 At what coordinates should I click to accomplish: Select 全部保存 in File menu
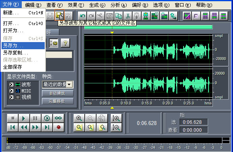click(x=23, y=67)
